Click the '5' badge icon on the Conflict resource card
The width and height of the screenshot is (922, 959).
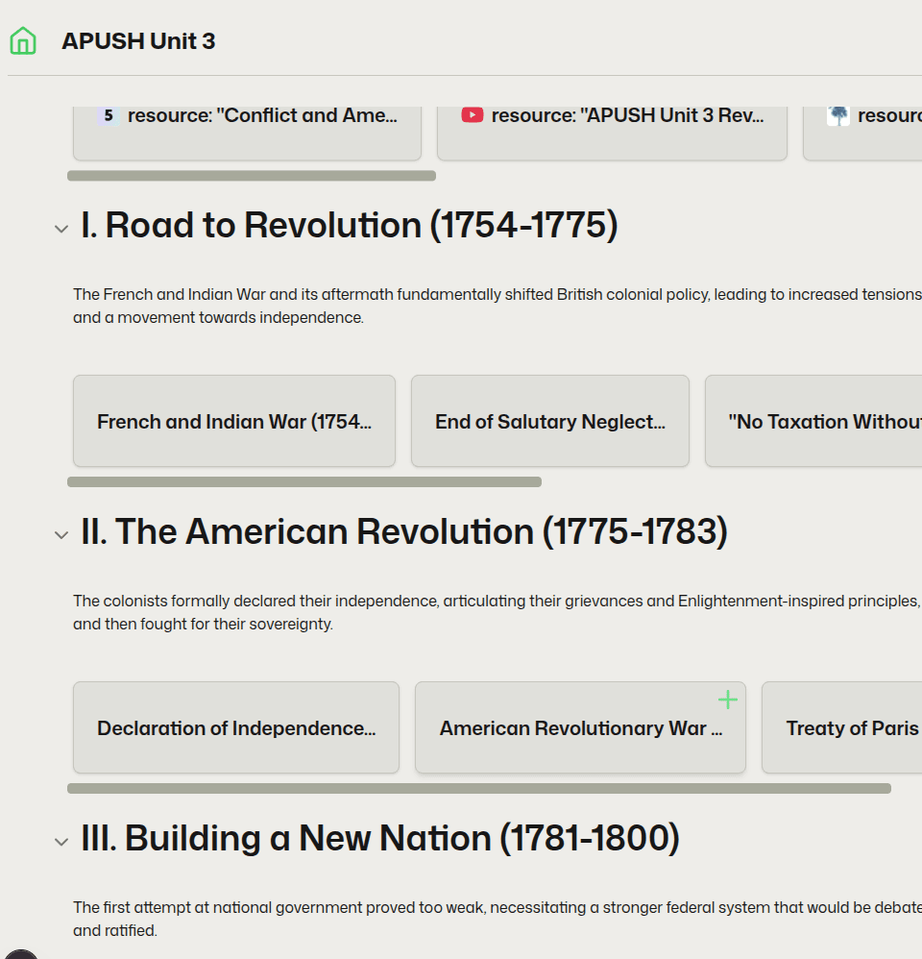[x=106, y=113]
